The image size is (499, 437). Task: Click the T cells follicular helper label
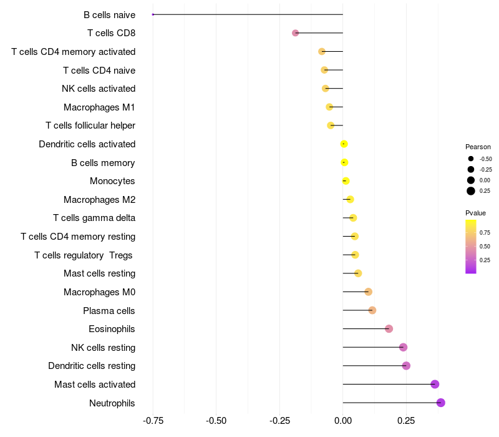coord(90,125)
